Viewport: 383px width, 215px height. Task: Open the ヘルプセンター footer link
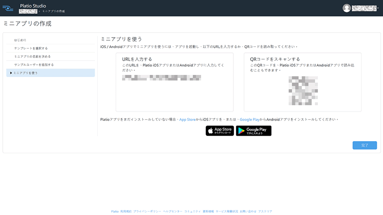pos(173,211)
